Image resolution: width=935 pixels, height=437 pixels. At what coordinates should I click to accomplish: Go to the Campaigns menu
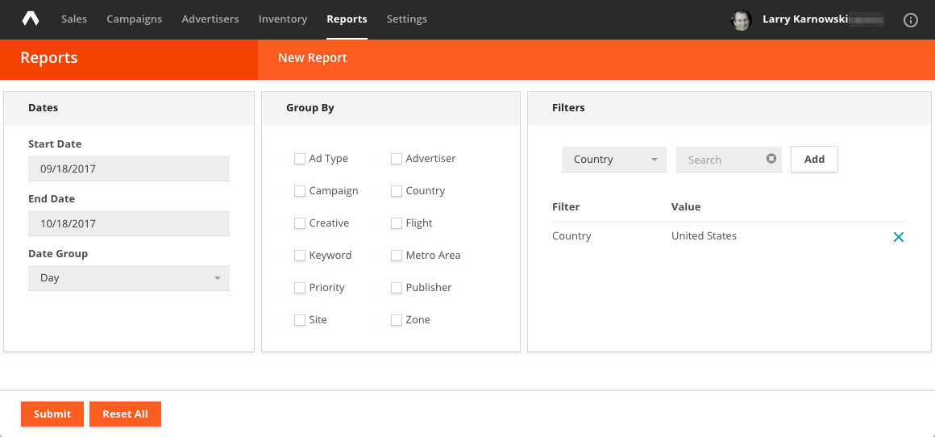pyautogui.click(x=134, y=19)
